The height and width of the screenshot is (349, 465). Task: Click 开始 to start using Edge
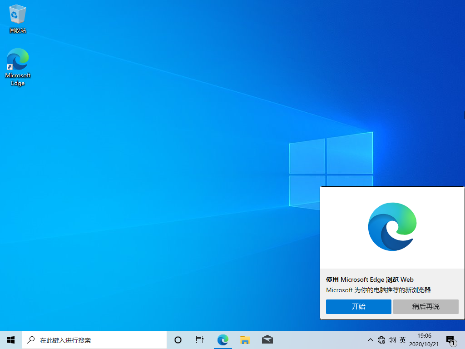pyautogui.click(x=358, y=307)
